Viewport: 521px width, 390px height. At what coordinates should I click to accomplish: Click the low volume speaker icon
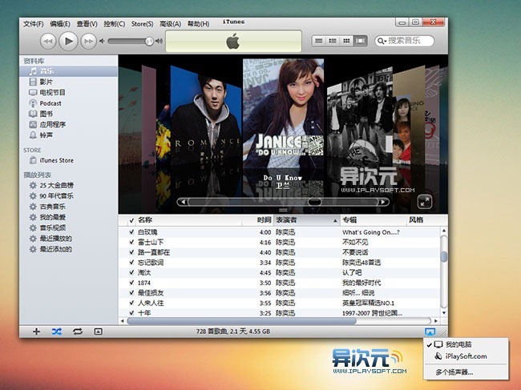(x=102, y=41)
